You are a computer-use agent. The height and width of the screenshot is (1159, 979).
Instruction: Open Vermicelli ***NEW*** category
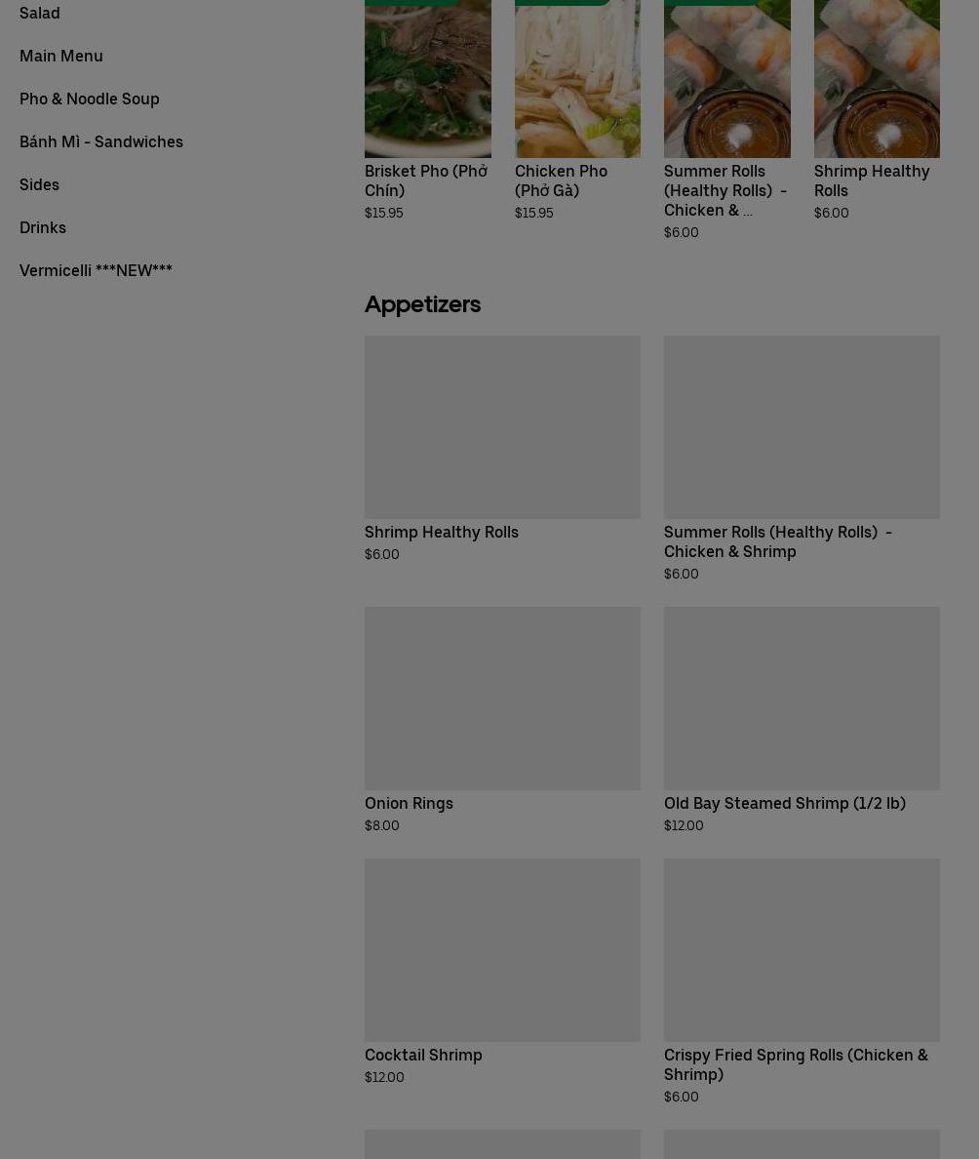[96, 270]
